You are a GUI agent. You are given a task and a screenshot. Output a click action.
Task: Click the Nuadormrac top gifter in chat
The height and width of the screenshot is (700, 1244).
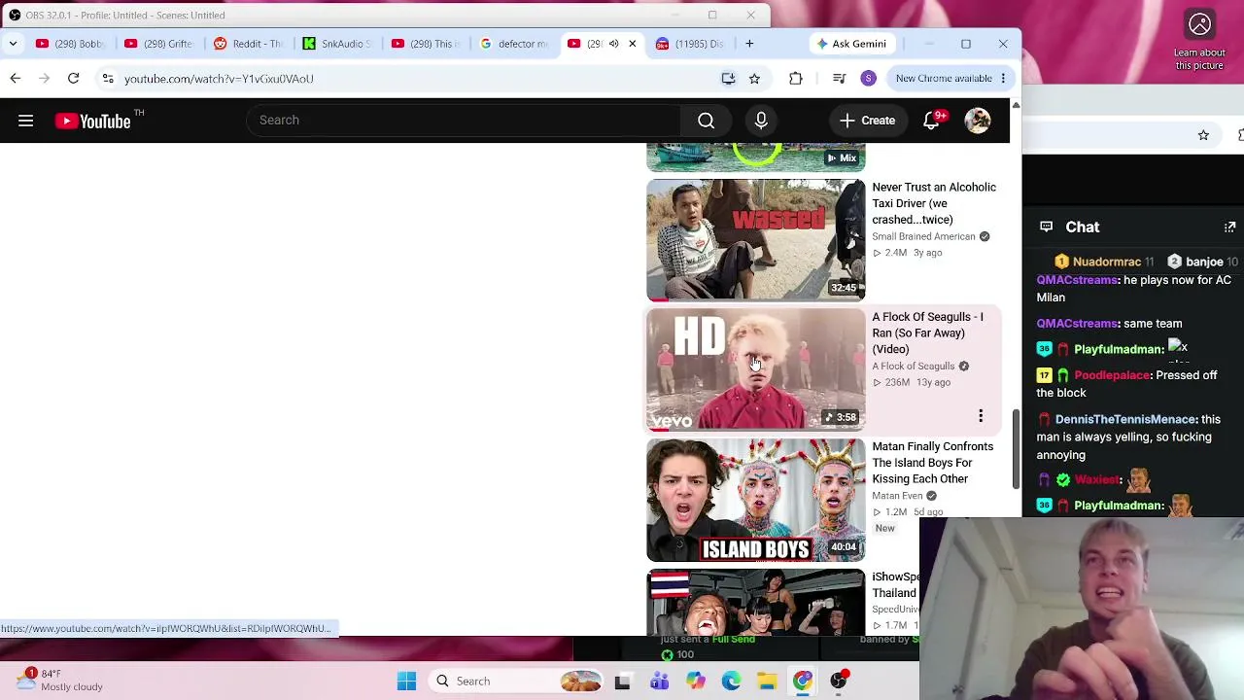pos(1104,262)
